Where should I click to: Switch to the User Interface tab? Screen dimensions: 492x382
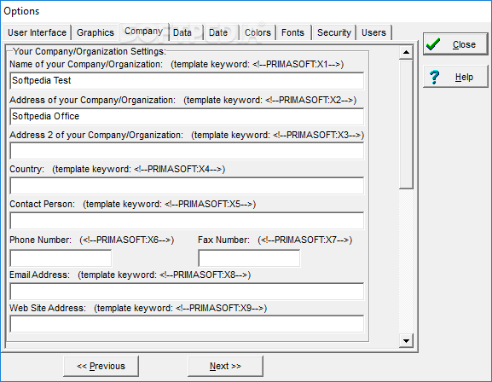pos(37,32)
